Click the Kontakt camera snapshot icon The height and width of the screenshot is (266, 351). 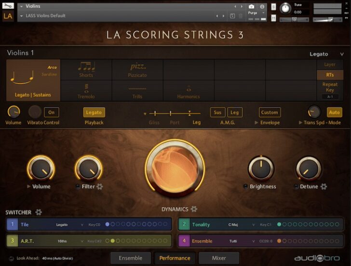(251, 7)
